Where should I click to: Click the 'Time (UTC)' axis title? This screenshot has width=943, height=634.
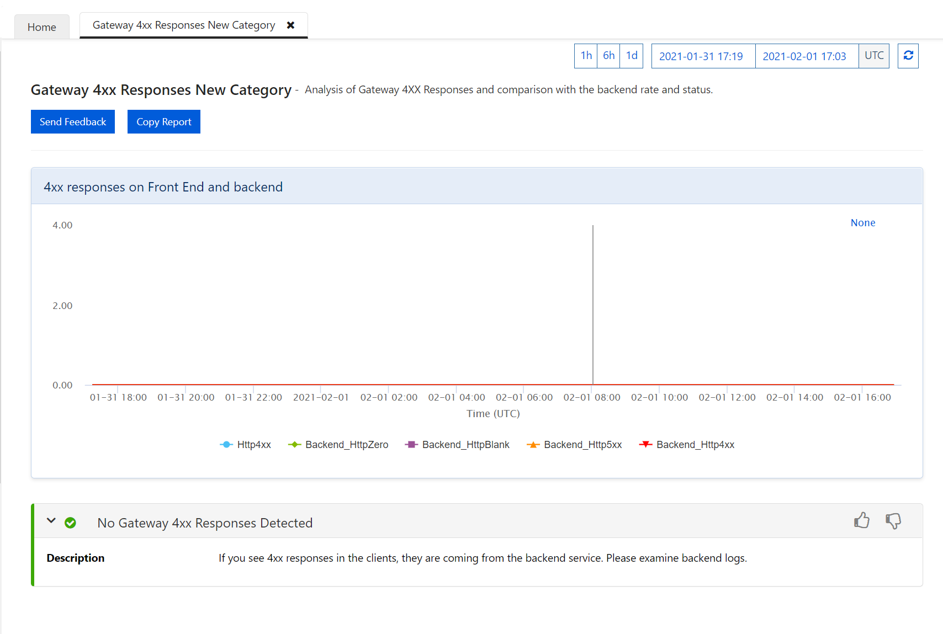tap(493, 414)
